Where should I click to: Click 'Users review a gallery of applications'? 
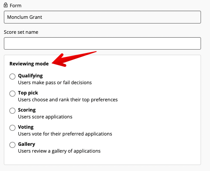pyautogui.click(x=59, y=151)
